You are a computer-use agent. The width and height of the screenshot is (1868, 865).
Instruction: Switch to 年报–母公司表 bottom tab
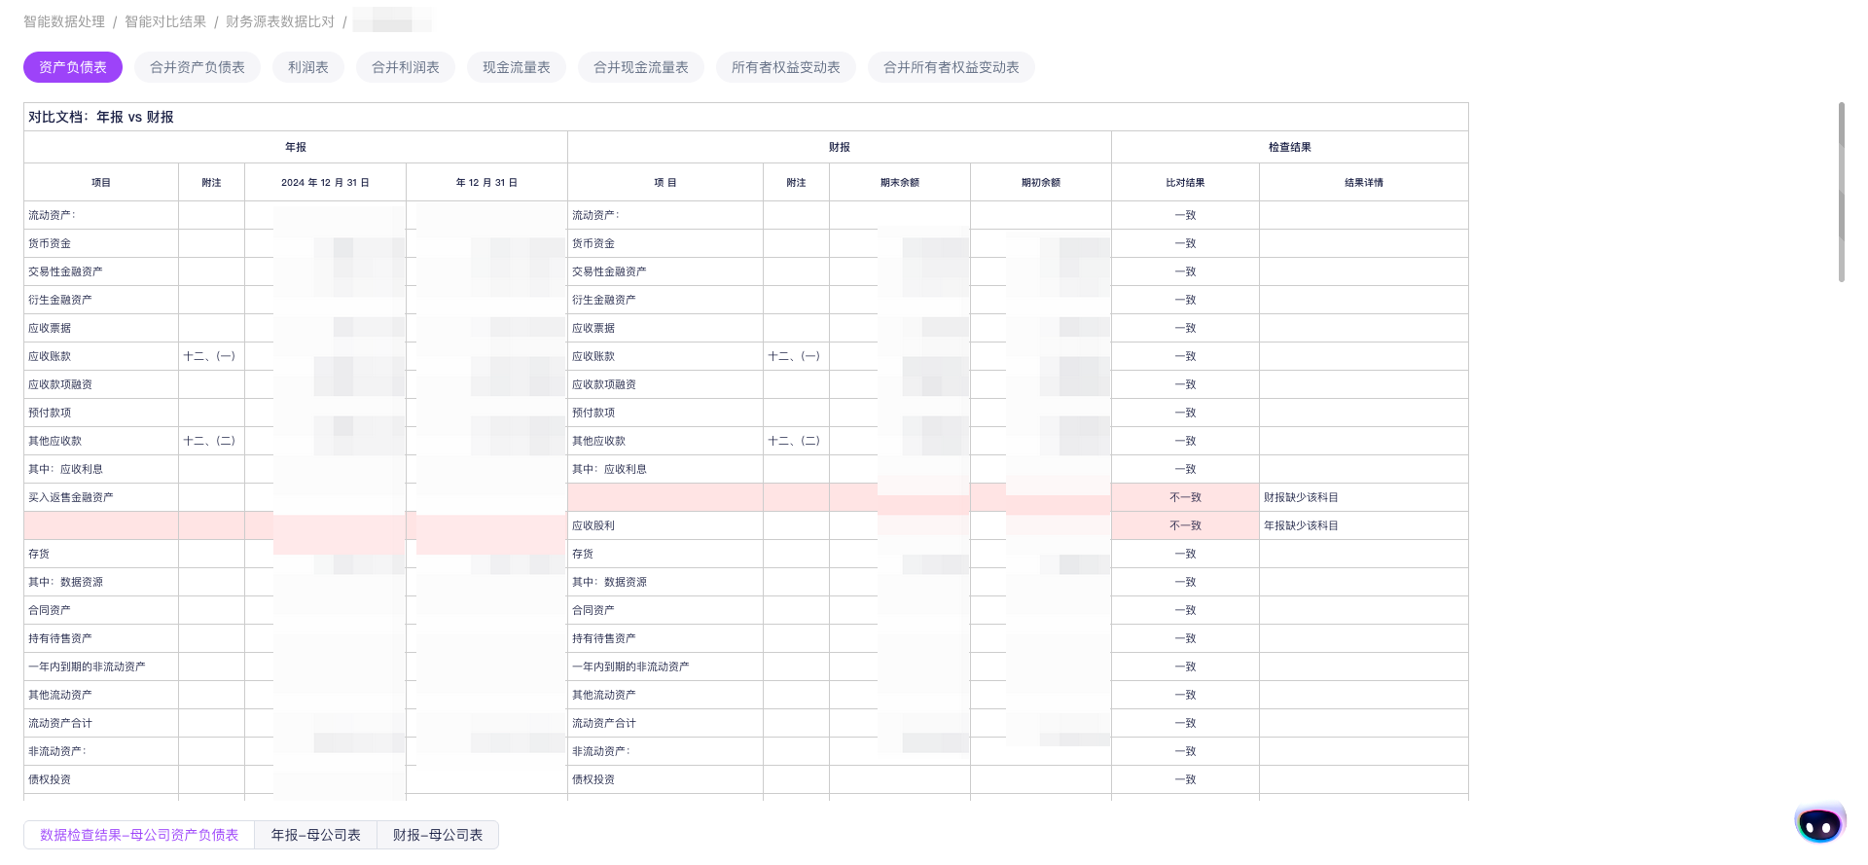(316, 835)
